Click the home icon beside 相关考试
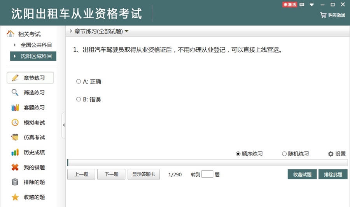Image resolution: width=350 pixels, height=207 pixels. 10,34
